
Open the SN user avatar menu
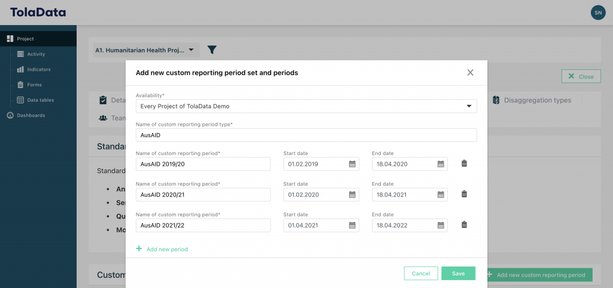tap(598, 13)
